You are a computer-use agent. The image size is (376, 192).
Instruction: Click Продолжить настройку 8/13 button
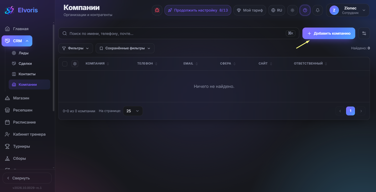[x=198, y=10]
